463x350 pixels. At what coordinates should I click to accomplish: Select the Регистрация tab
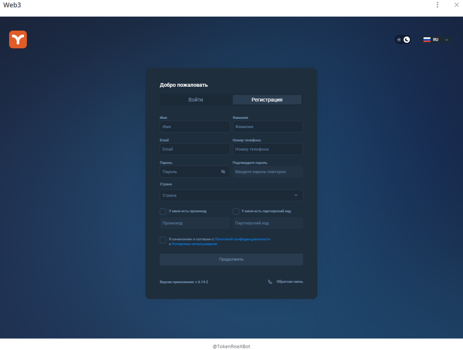coord(267,99)
